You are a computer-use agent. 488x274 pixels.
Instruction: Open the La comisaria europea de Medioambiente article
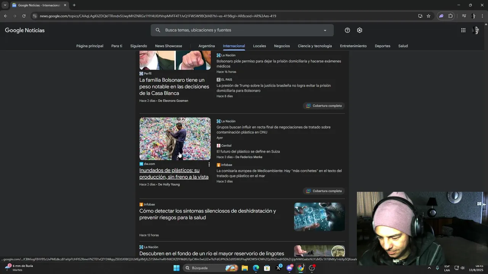click(279, 173)
